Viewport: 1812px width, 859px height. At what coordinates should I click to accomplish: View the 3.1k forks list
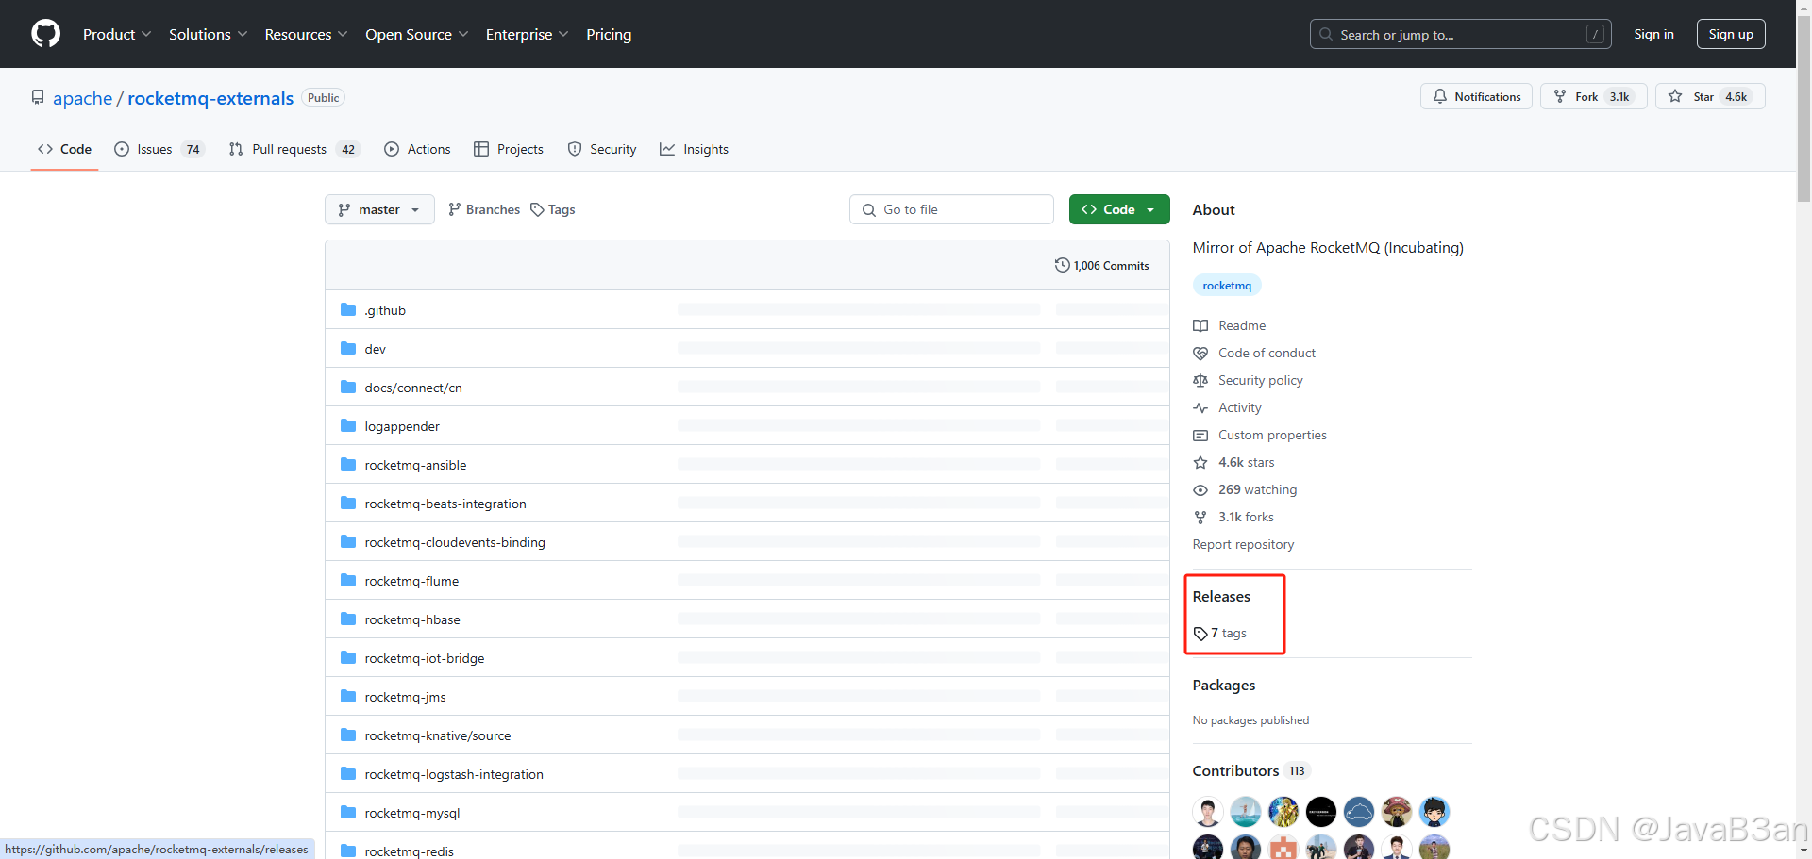[x=1233, y=517]
